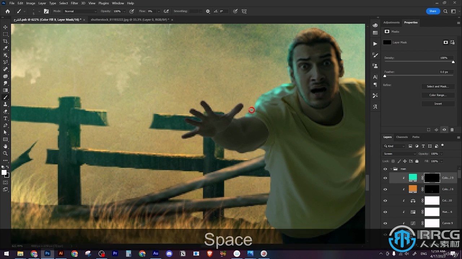Open the Filter menu
This screenshot has width=462, height=259.
[74, 3]
